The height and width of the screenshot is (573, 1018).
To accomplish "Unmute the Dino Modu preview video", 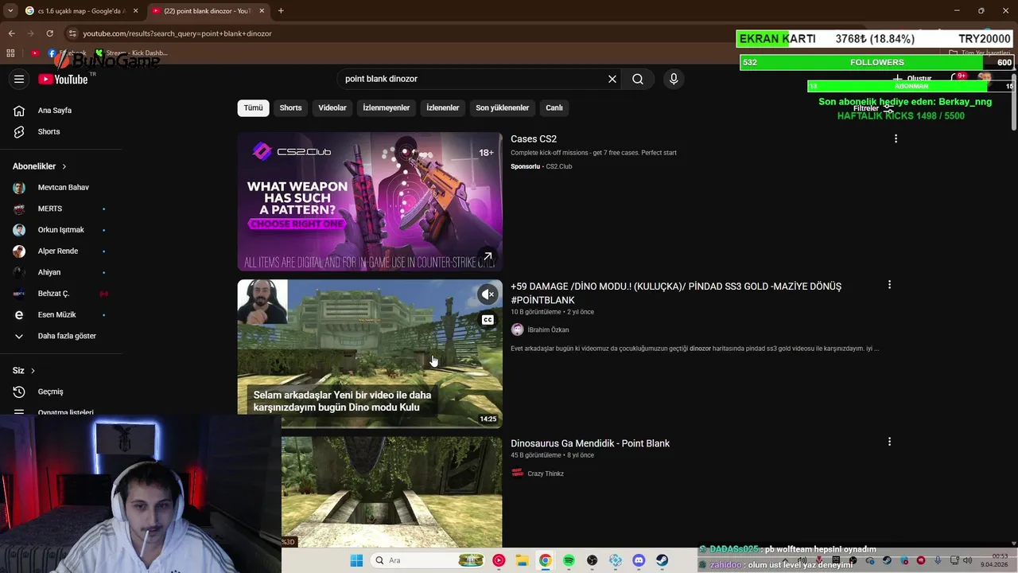I will tap(488, 294).
